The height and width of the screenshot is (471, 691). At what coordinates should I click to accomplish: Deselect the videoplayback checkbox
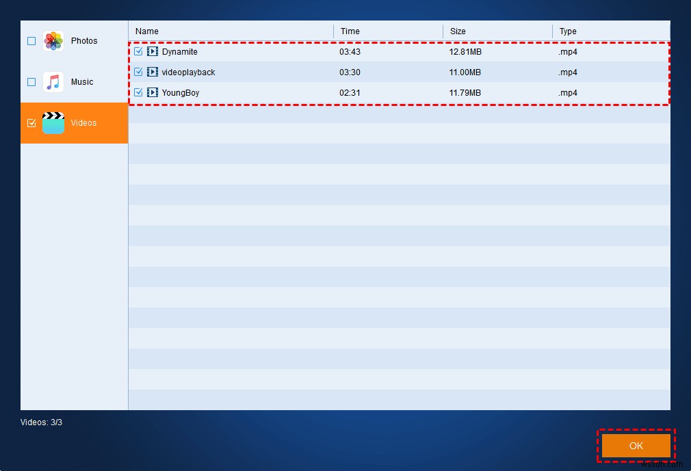139,72
